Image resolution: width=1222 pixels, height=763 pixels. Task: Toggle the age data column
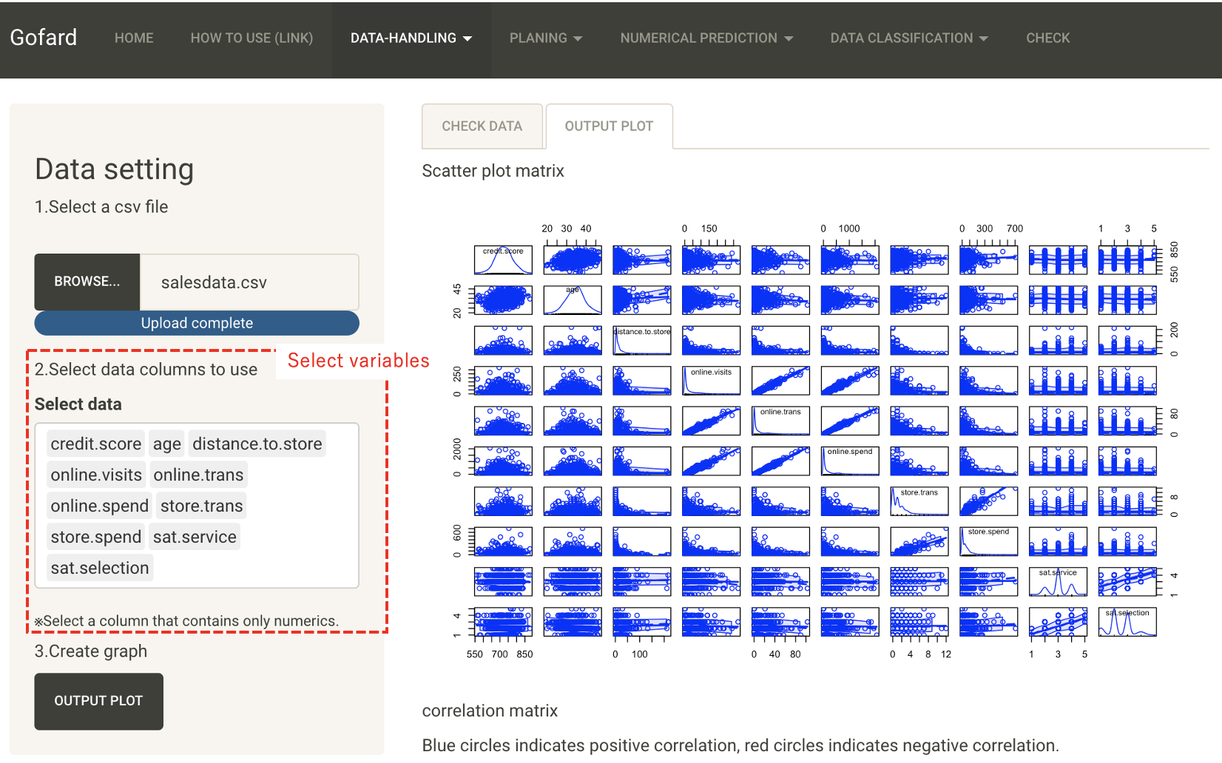[166, 444]
